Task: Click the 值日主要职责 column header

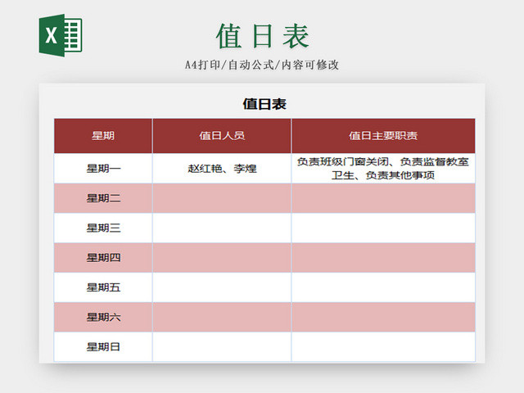Action: point(383,136)
